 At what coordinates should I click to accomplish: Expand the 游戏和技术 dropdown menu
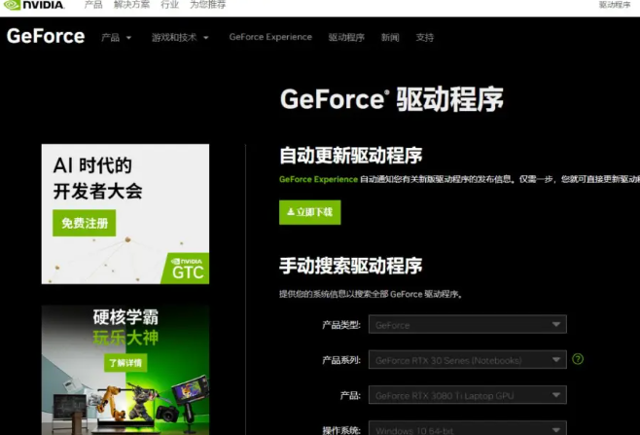pyautogui.click(x=180, y=38)
